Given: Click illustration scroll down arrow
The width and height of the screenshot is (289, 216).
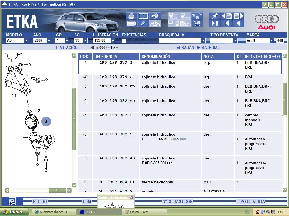Looking at the screenshot, I should (x=74, y=185).
